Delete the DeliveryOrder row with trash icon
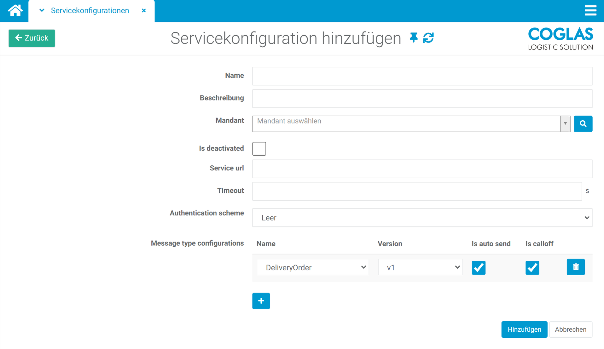Image resolution: width=604 pixels, height=349 pixels. [576, 267]
